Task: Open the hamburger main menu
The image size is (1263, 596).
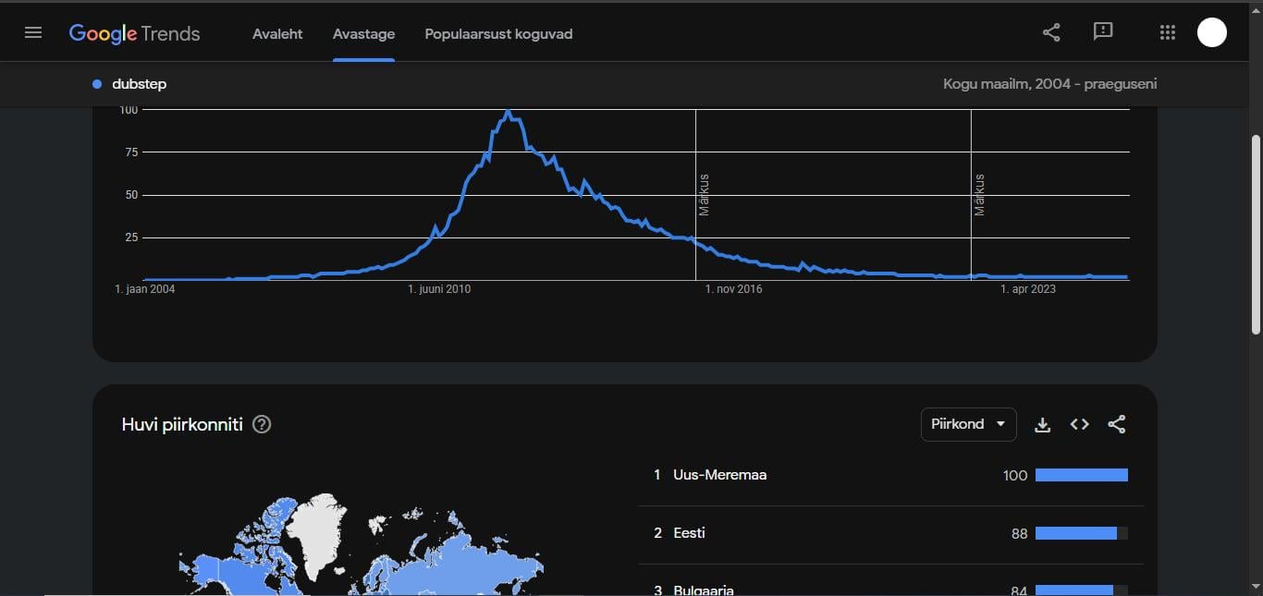Action: [33, 33]
